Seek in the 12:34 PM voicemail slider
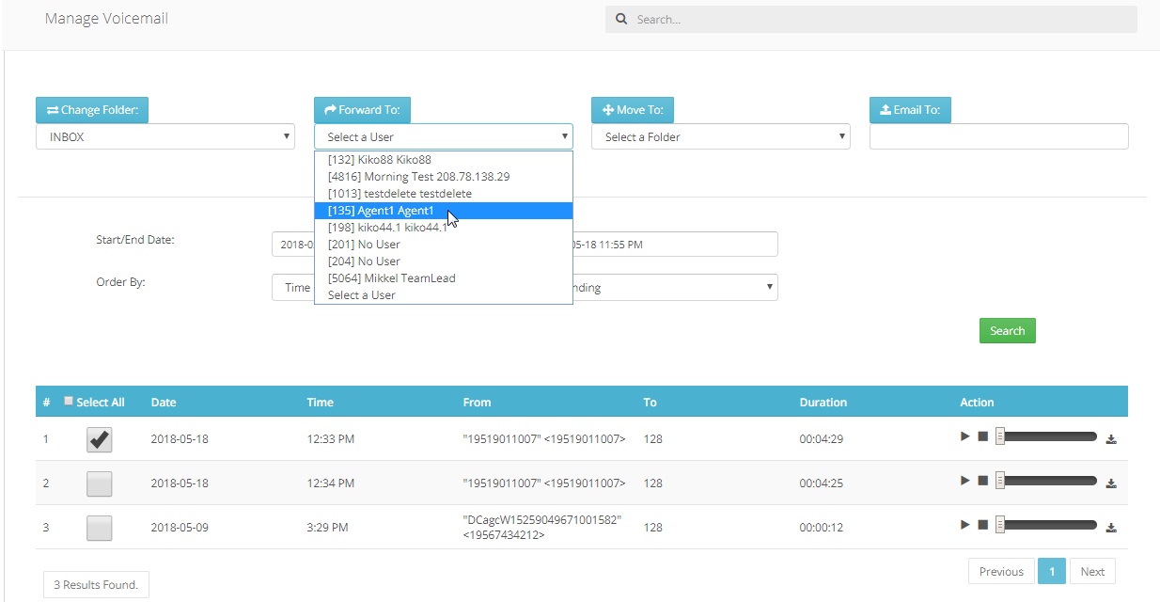Image resolution: width=1160 pixels, height=602 pixels. pyautogui.click(x=1047, y=481)
